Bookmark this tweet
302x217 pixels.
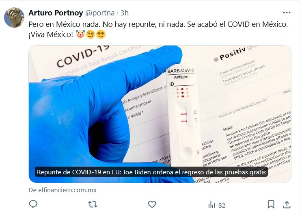[271, 204]
